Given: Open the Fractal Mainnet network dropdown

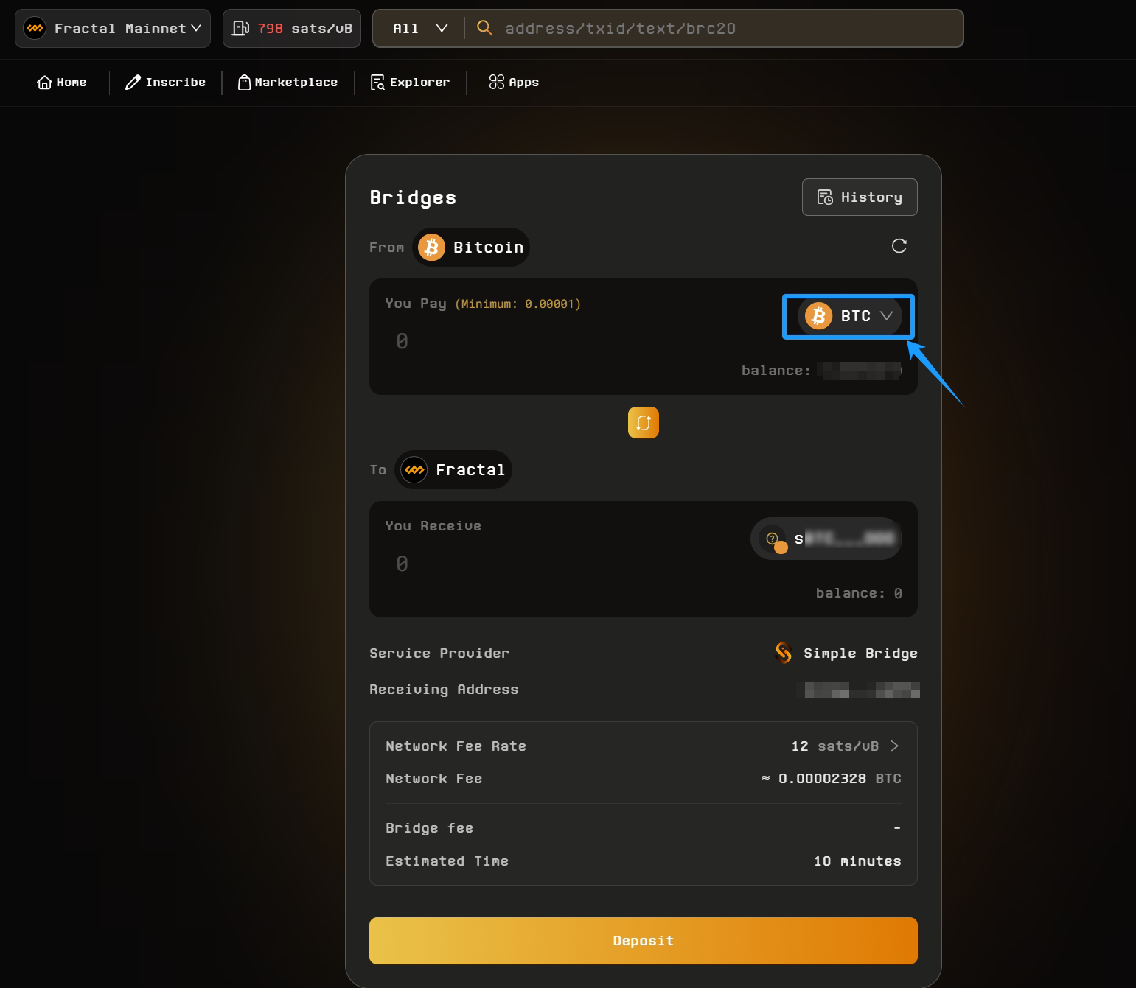Looking at the screenshot, I should point(113,29).
